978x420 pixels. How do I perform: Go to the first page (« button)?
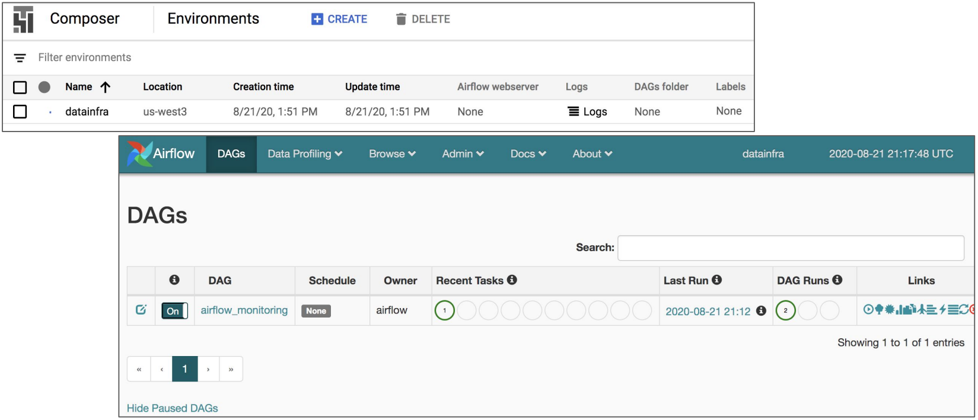click(139, 369)
